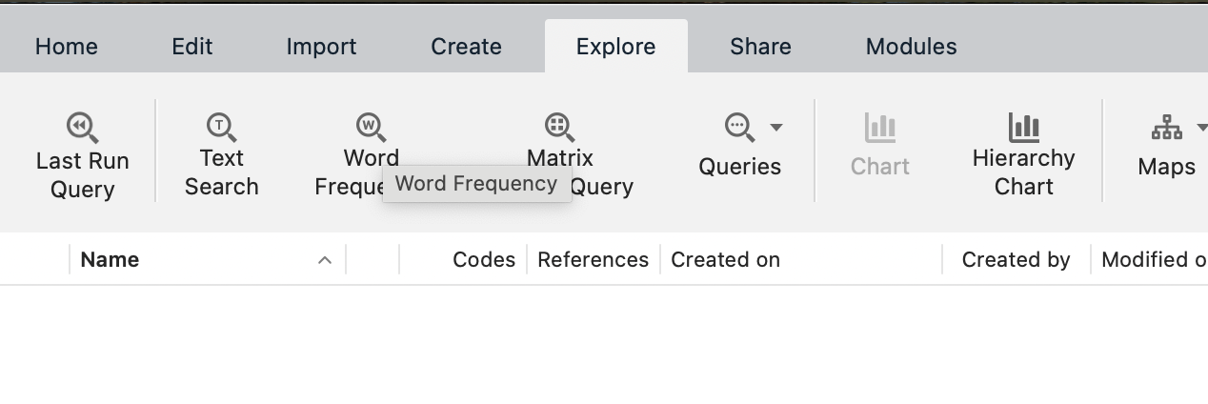Switch to the Home tab
1208x404 pixels.
pos(67,47)
